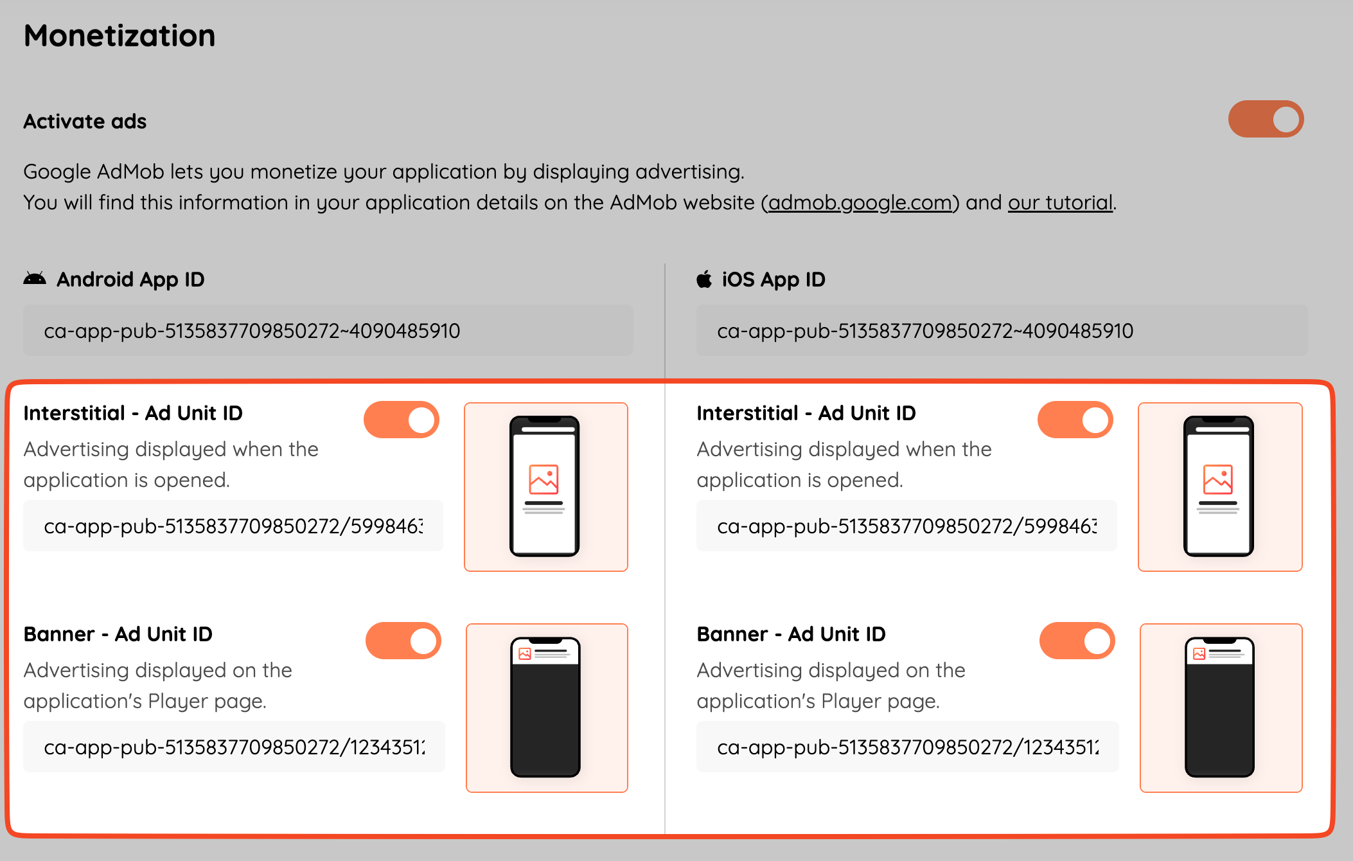The height and width of the screenshot is (861, 1353).
Task: Open the admob.google.com link
Action: pos(860,202)
